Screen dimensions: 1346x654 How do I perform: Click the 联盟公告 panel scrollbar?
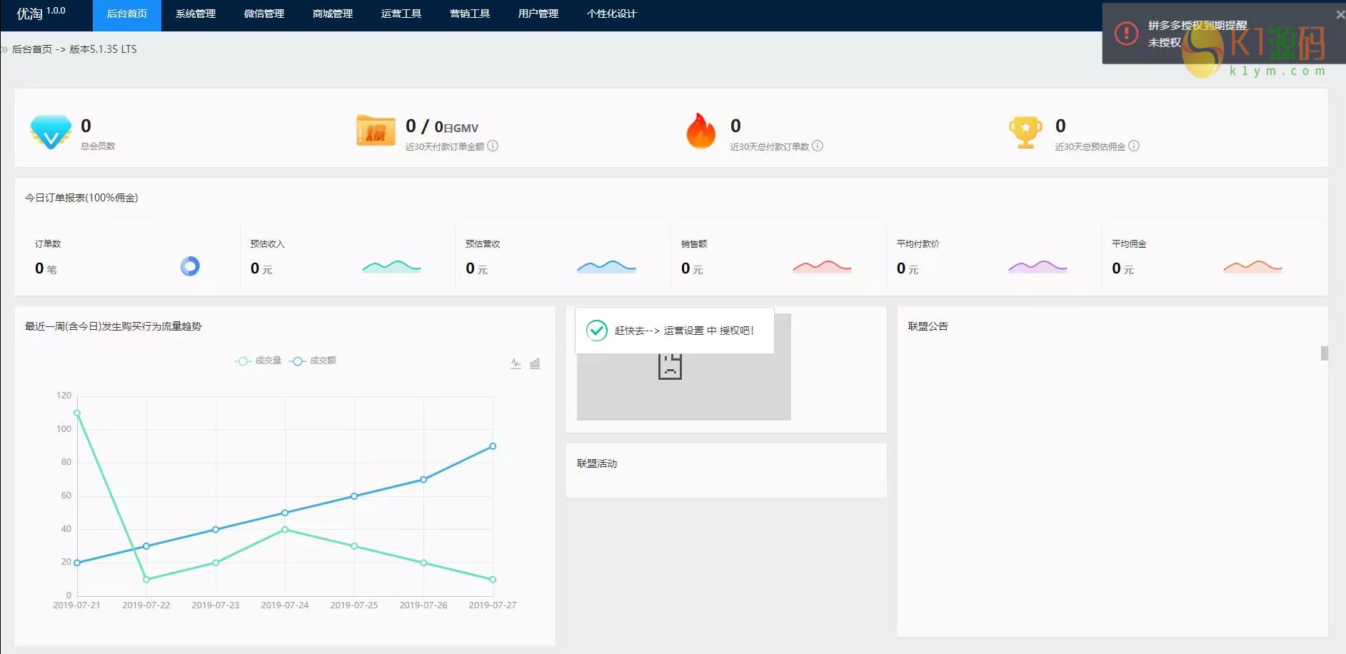[1325, 353]
